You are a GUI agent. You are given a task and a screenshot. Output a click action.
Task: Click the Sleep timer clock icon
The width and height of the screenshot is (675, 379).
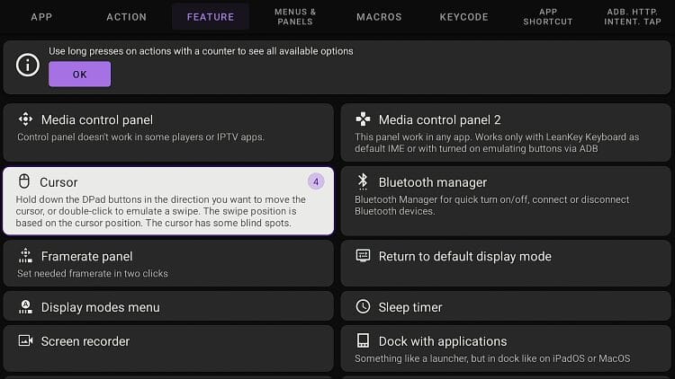click(x=363, y=307)
